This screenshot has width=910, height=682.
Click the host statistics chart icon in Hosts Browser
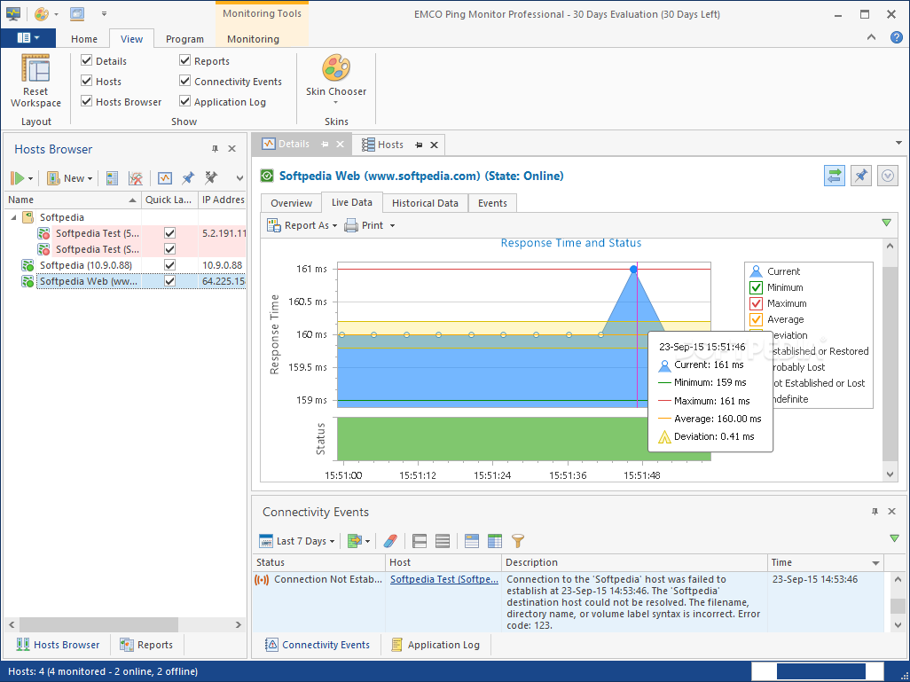(165, 178)
